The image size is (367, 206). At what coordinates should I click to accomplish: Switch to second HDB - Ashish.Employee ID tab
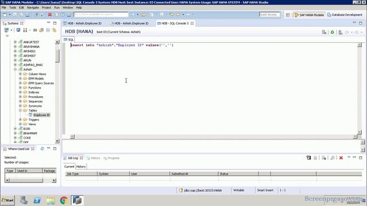click(130, 23)
